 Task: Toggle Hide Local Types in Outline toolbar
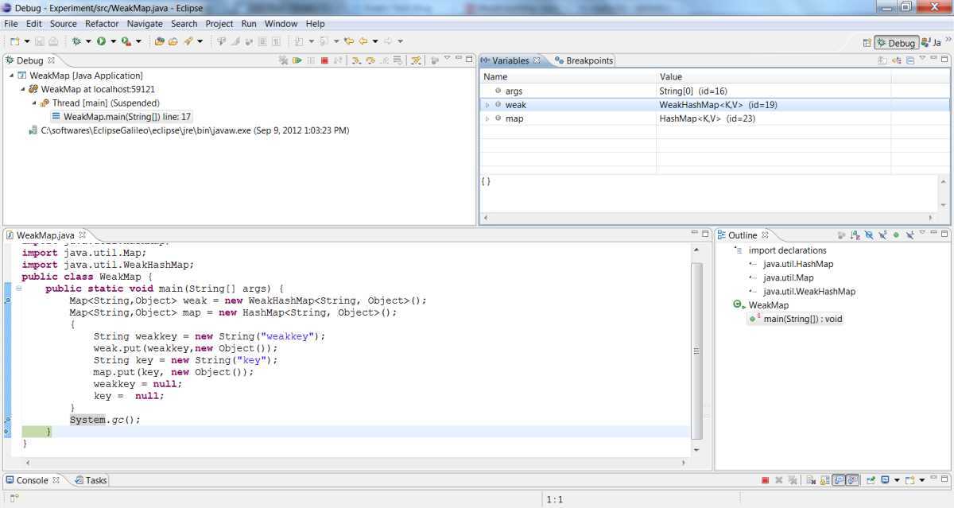910,235
